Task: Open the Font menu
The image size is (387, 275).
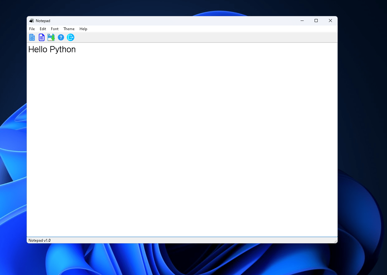Action: [55, 29]
